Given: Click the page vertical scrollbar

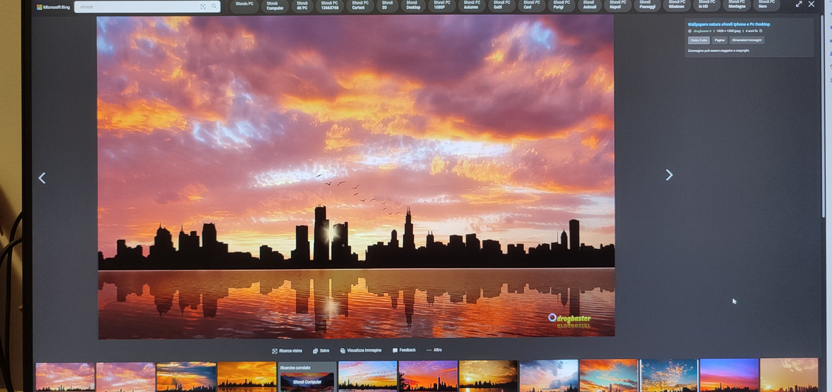Looking at the screenshot, I should (824, 117).
